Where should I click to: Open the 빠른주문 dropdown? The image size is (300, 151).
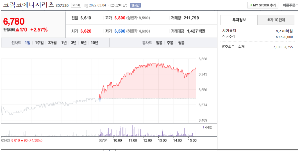(x=290, y=5)
